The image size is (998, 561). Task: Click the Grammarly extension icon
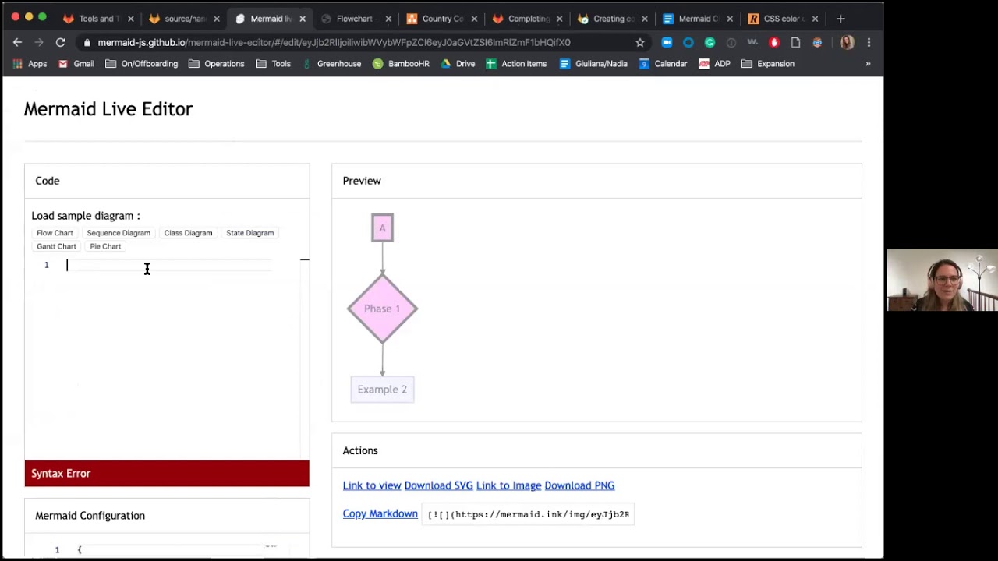coord(710,42)
